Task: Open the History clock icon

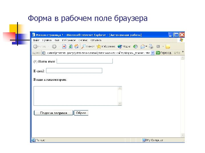Action: coord(135,46)
